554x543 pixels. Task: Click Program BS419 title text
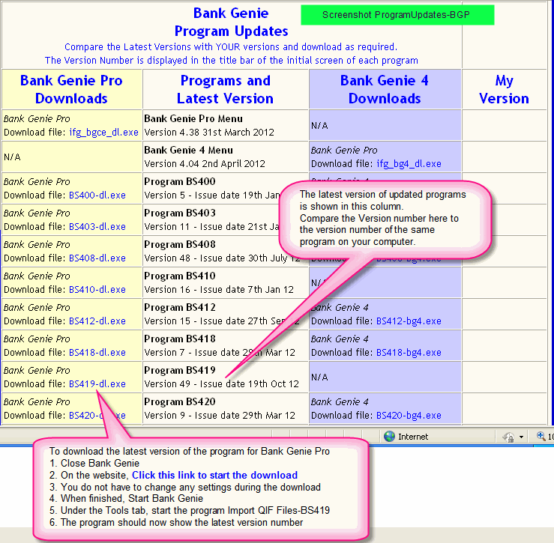[180, 370]
